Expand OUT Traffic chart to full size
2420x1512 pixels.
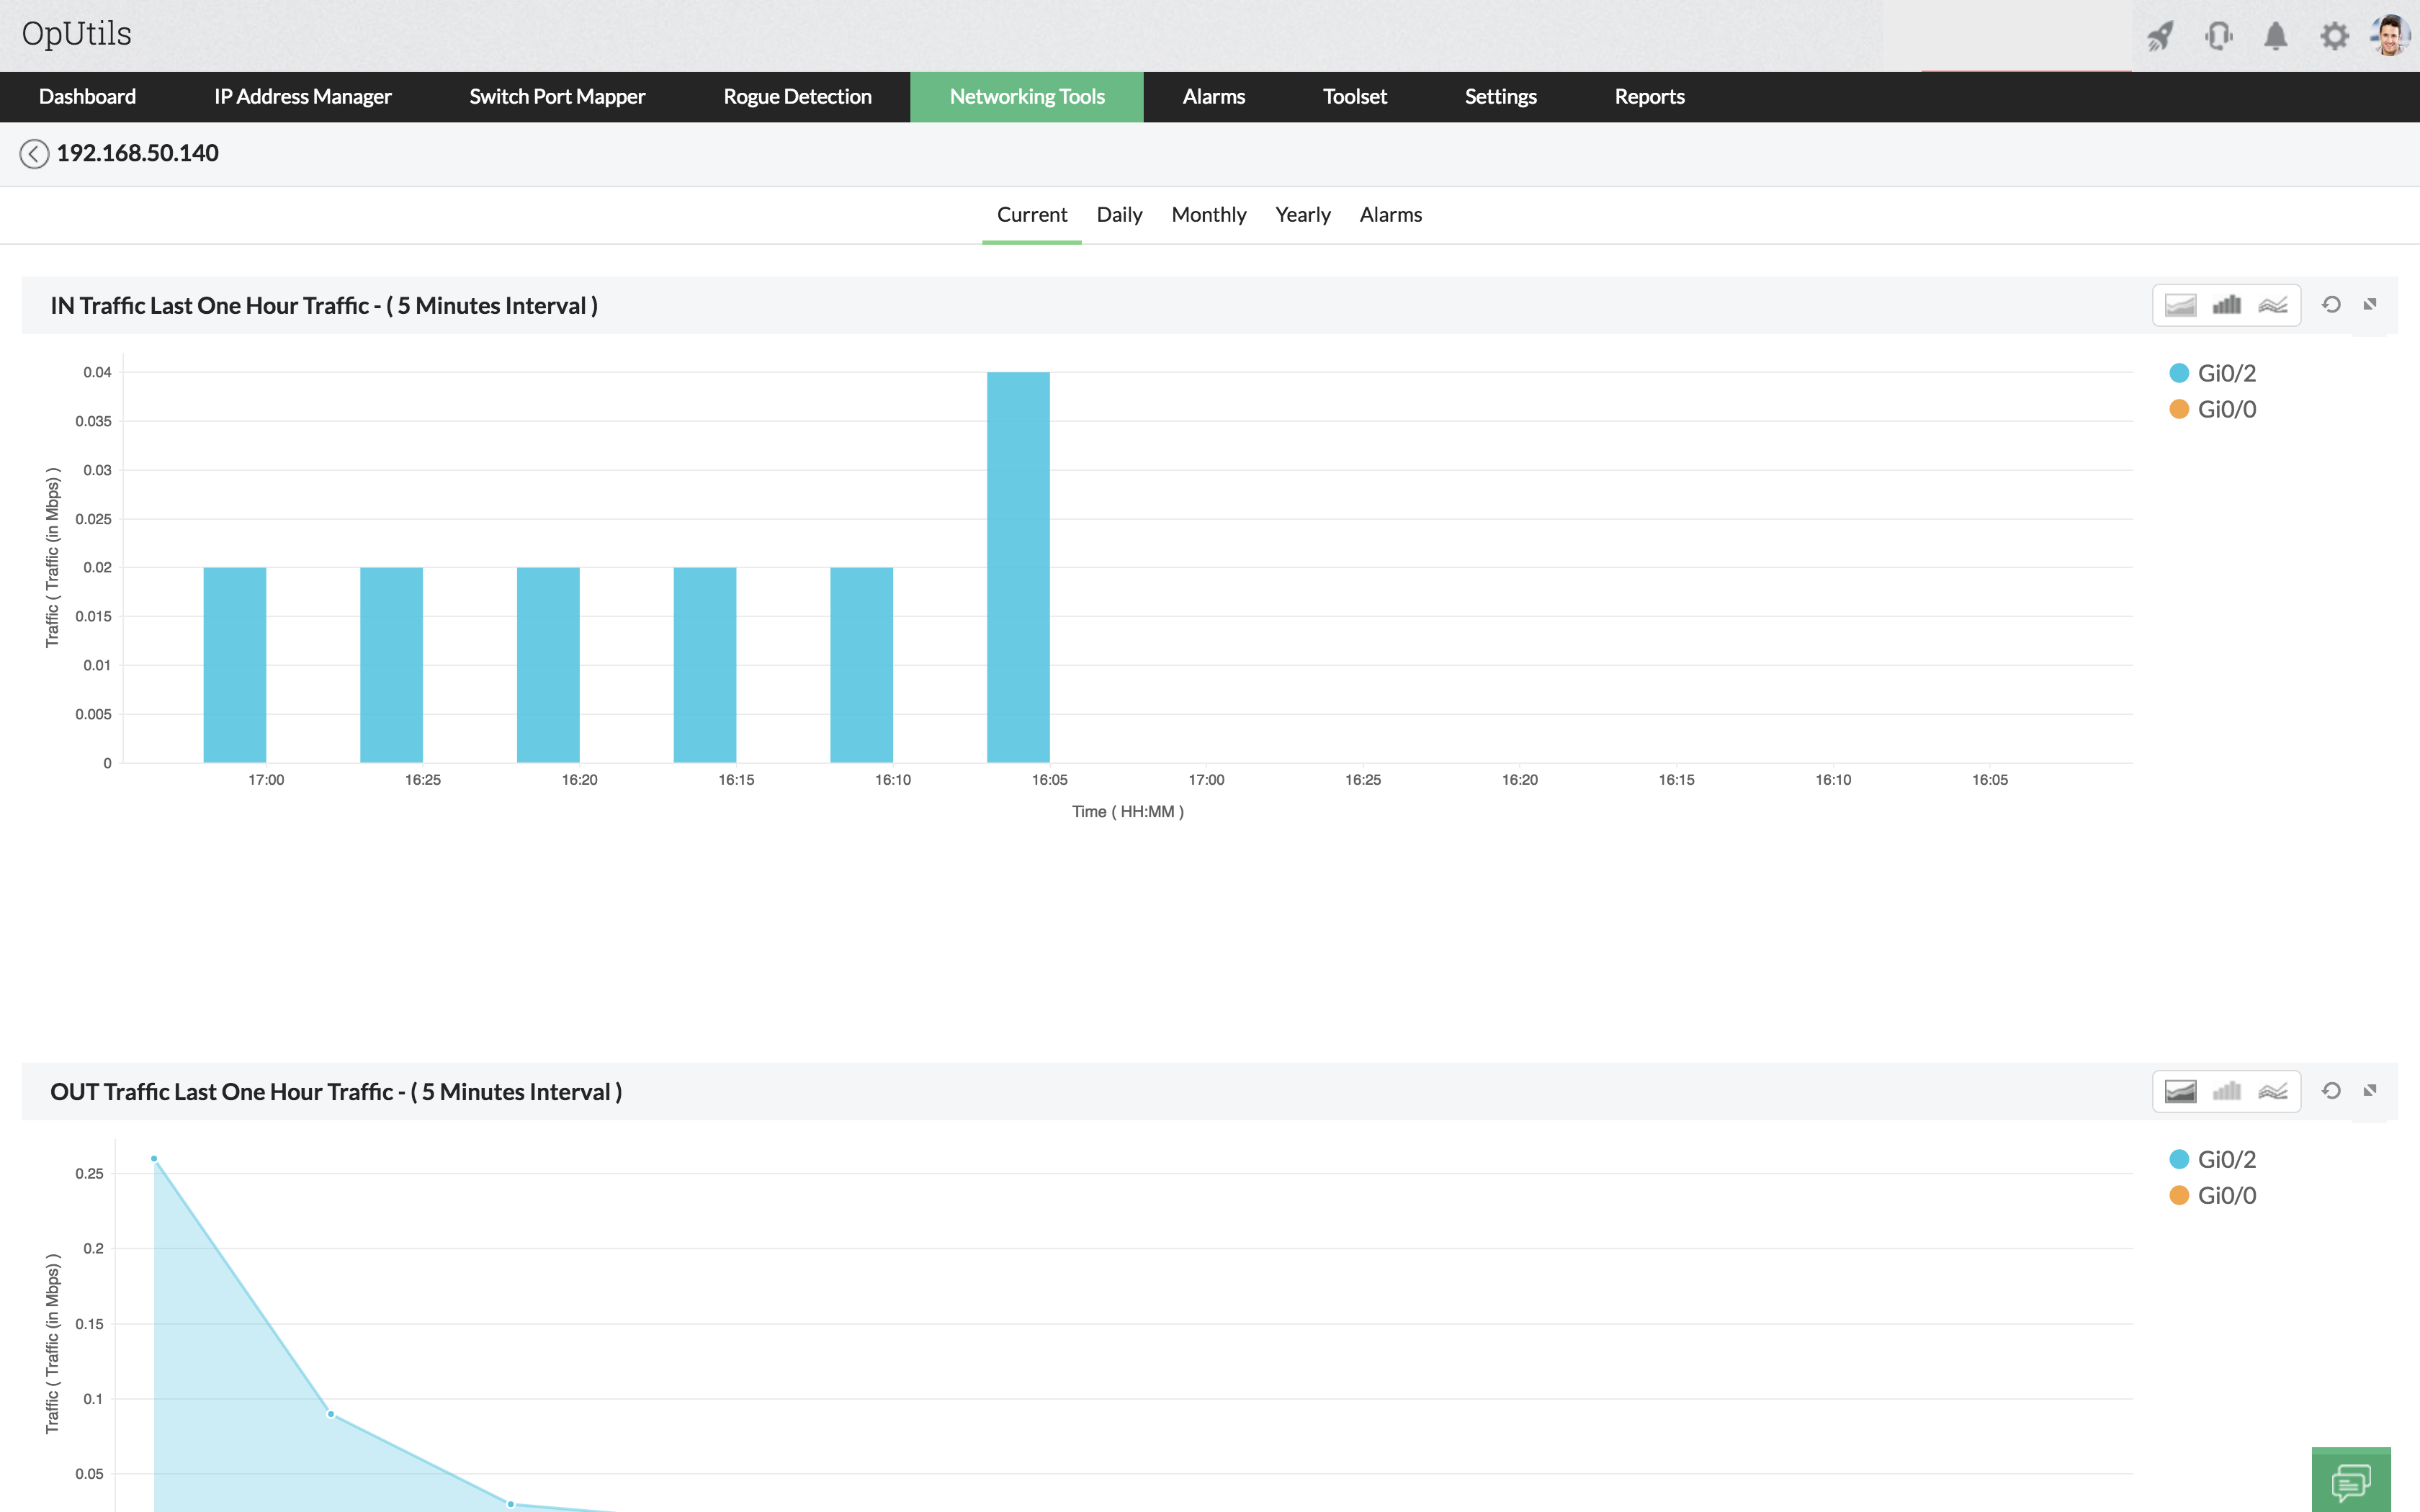[x=2370, y=1091]
